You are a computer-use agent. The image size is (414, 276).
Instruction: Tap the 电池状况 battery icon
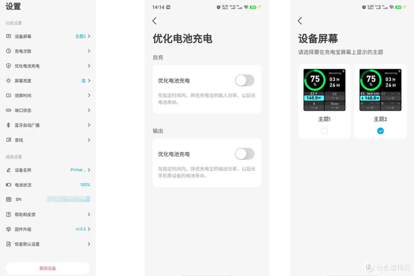click(x=8, y=185)
